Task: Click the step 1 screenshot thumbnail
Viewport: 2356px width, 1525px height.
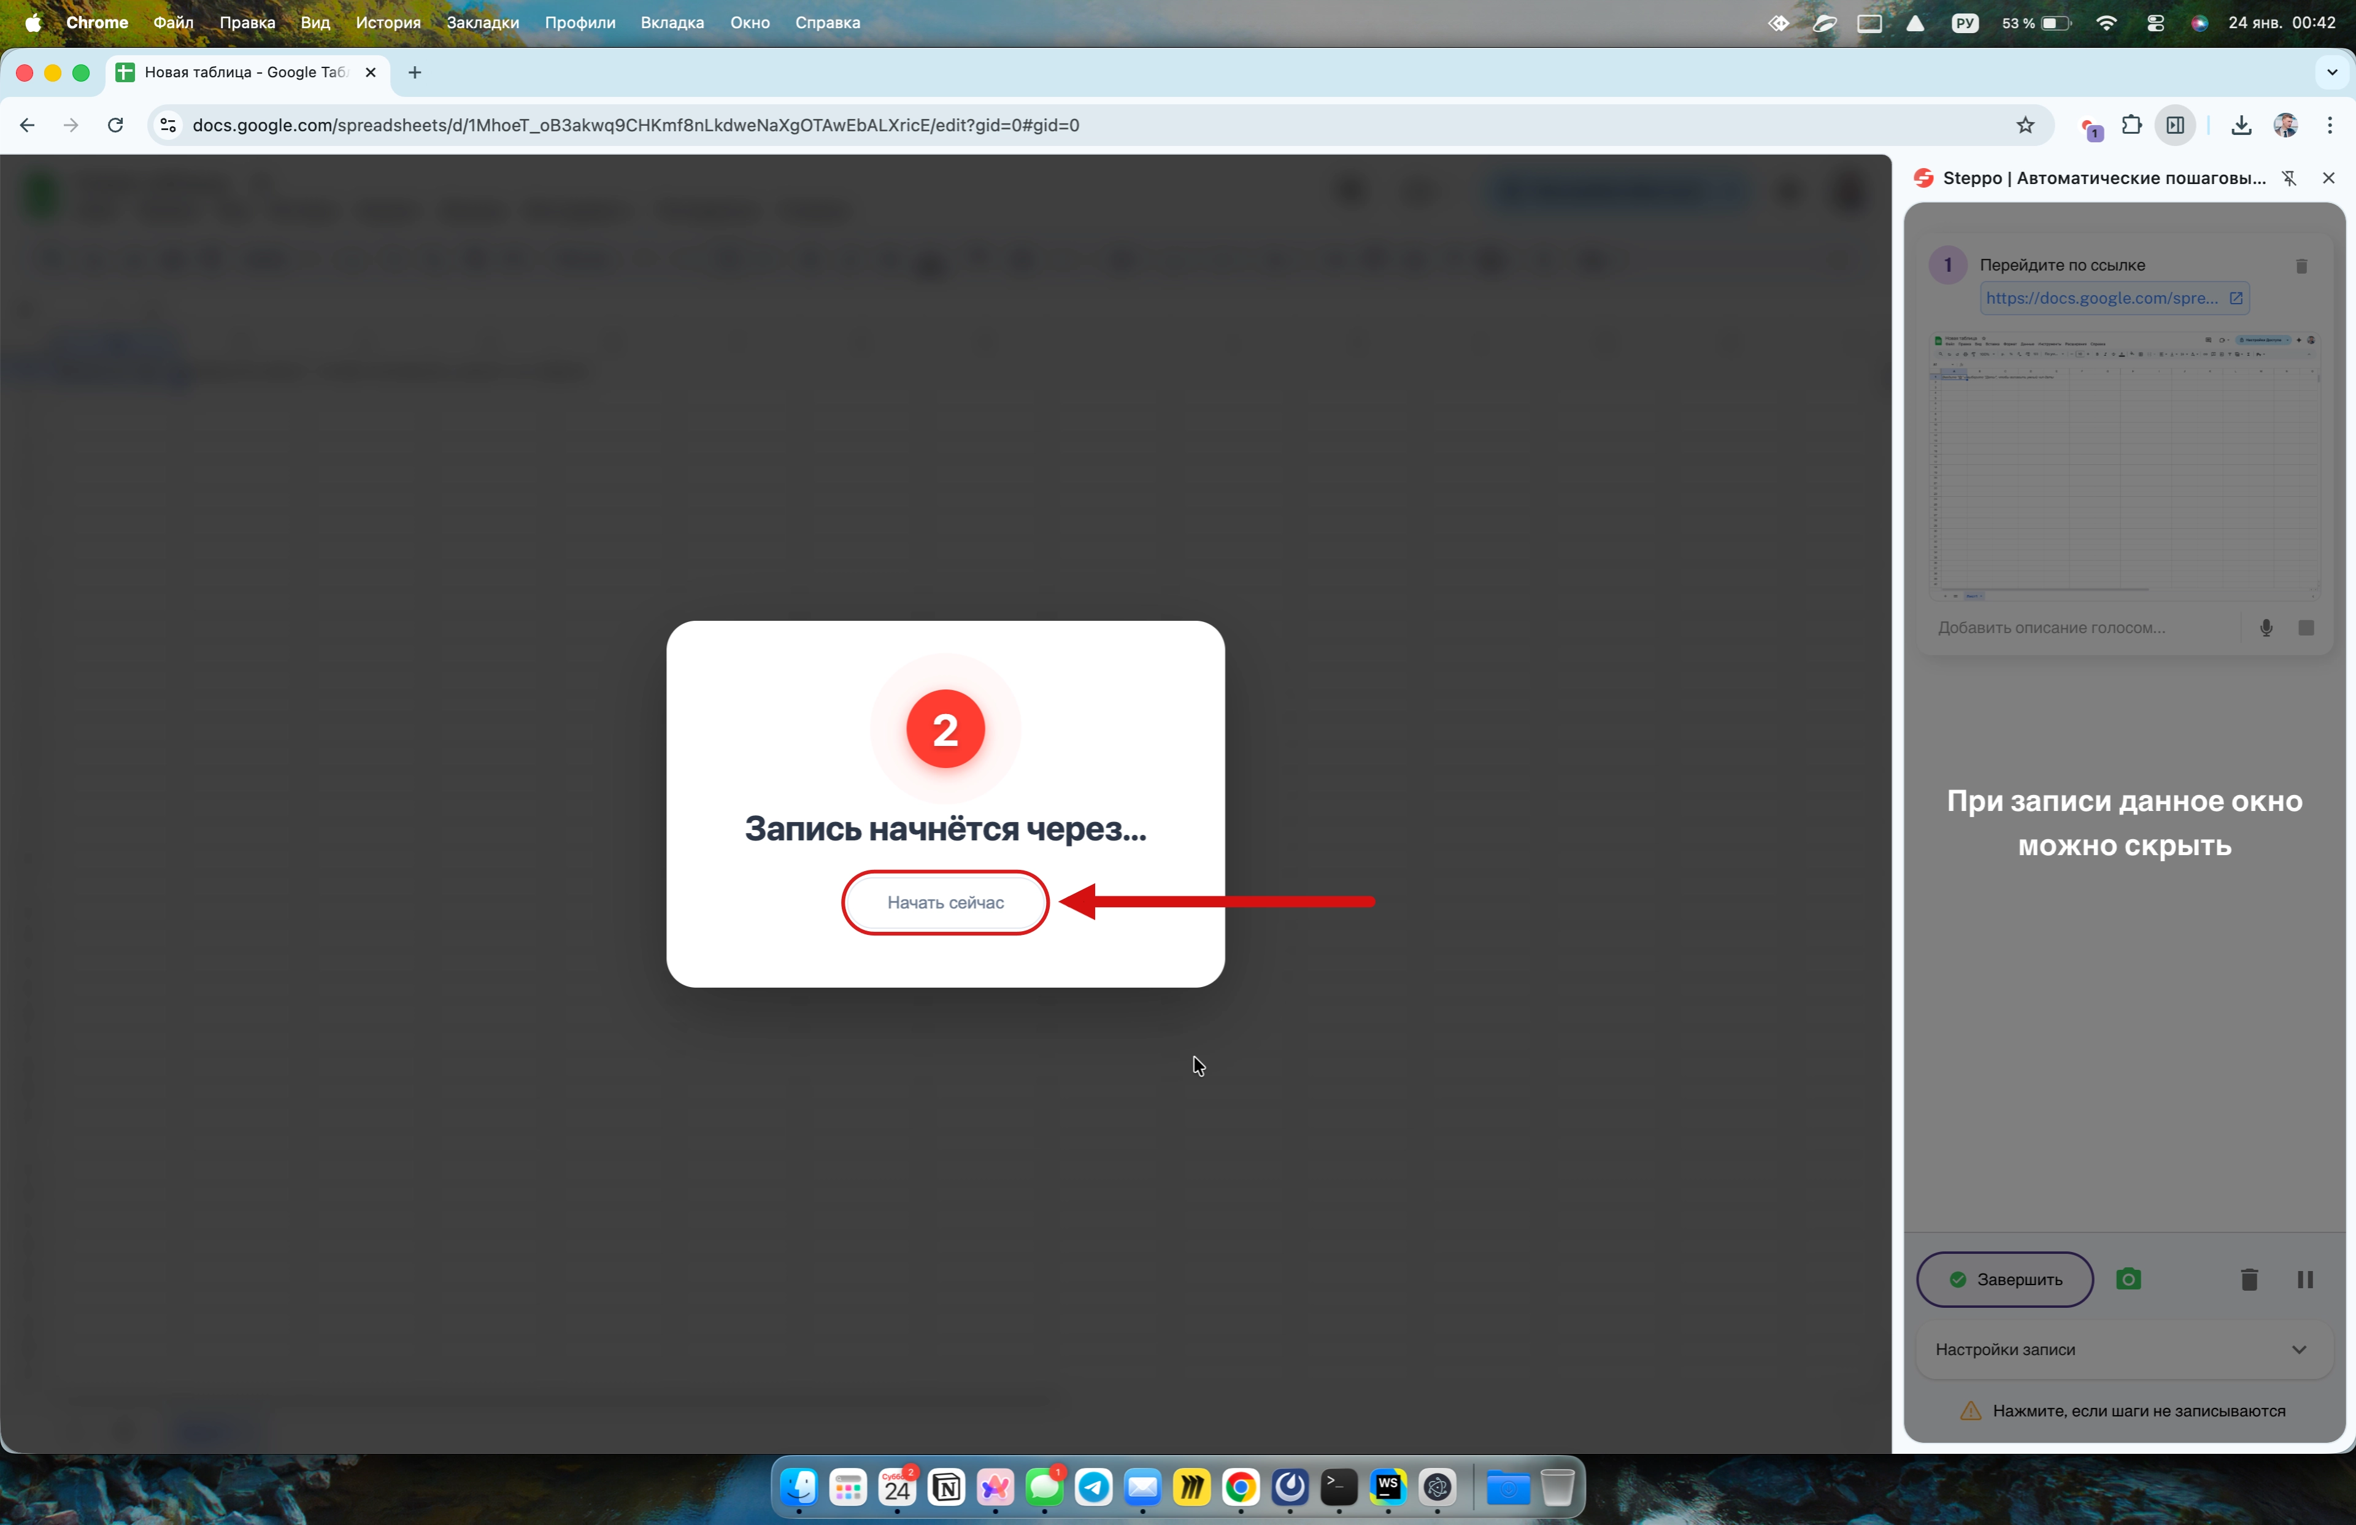Action: (x=2124, y=467)
